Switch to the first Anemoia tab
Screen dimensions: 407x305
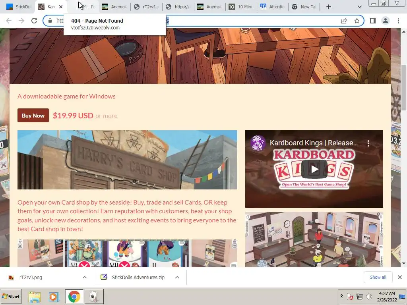pyautogui.click(x=114, y=7)
